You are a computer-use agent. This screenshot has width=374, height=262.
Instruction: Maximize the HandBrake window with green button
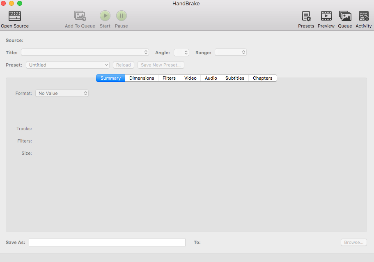tap(20, 3)
